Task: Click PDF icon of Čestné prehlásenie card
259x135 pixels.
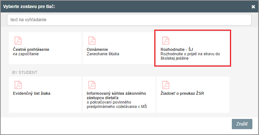Action: (x=18, y=41)
